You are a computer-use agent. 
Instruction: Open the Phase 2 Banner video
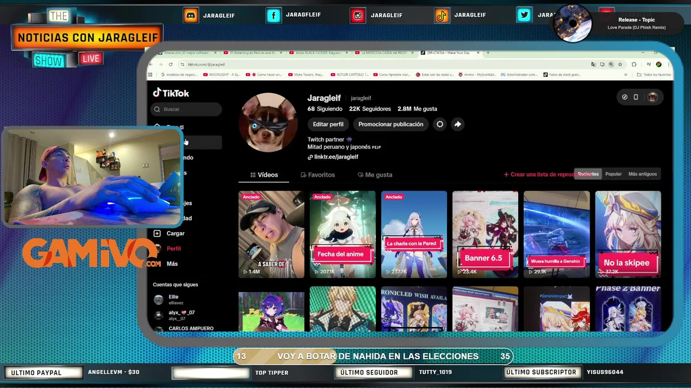pyautogui.click(x=628, y=309)
